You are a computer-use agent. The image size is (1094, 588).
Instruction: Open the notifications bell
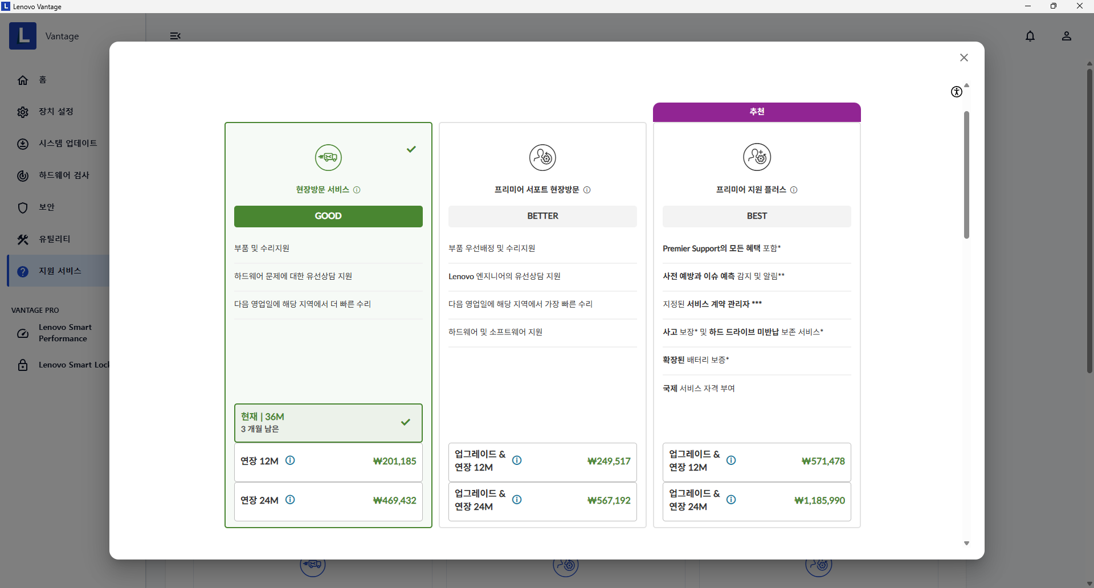pos(1030,36)
